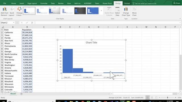Open the Power Pivot tab

(x=107, y=3)
